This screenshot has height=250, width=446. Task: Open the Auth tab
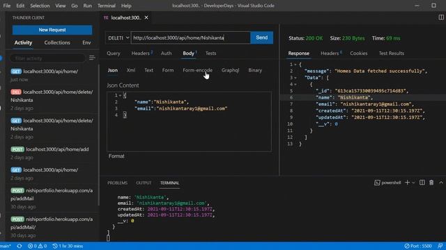(166, 53)
